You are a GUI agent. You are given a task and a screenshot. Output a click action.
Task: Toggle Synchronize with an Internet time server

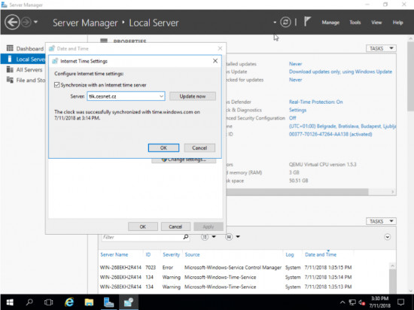tap(56, 85)
